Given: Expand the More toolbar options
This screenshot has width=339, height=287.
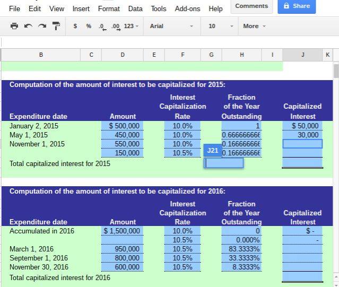Looking at the screenshot, I should pos(254,26).
